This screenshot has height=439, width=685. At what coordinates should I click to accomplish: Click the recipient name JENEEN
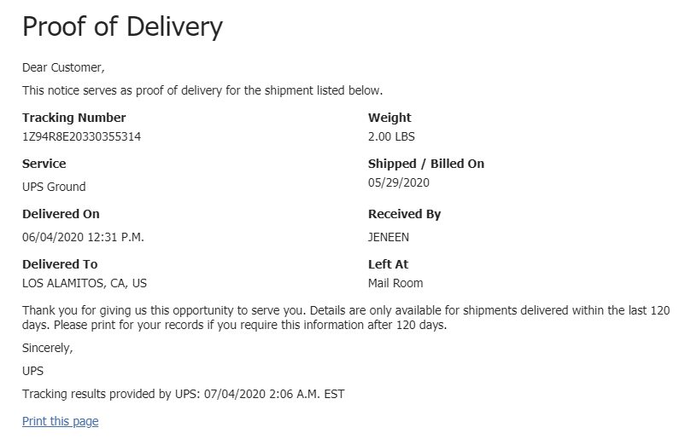click(389, 237)
